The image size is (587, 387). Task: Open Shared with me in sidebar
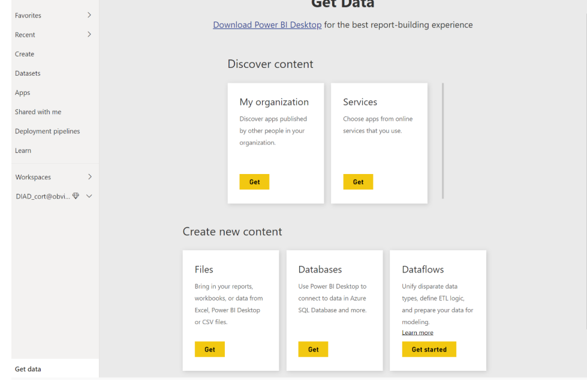38,112
